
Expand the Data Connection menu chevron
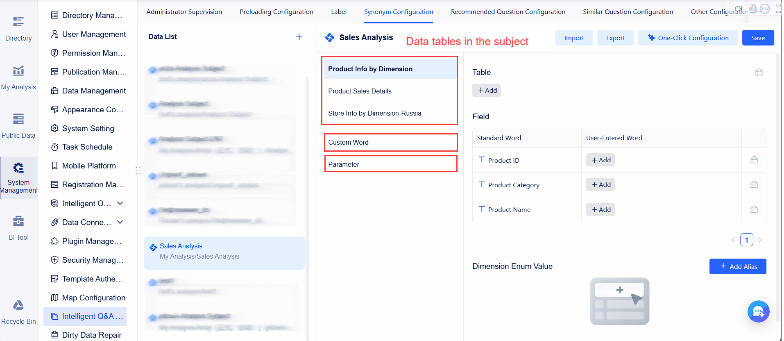point(120,222)
